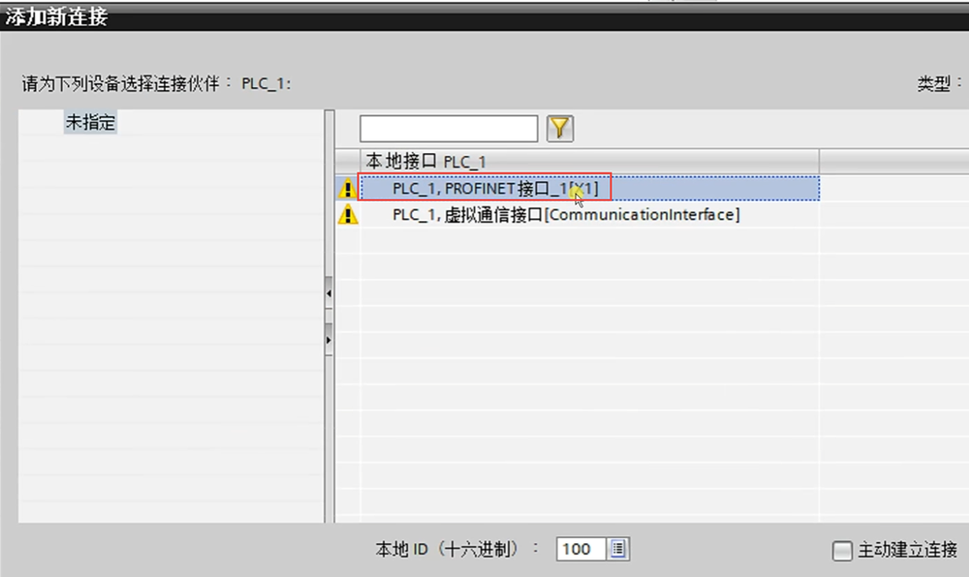969x577 pixels.
Task: Click the 类型 label at top right
Action: pyautogui.click(x=939, y=82)
